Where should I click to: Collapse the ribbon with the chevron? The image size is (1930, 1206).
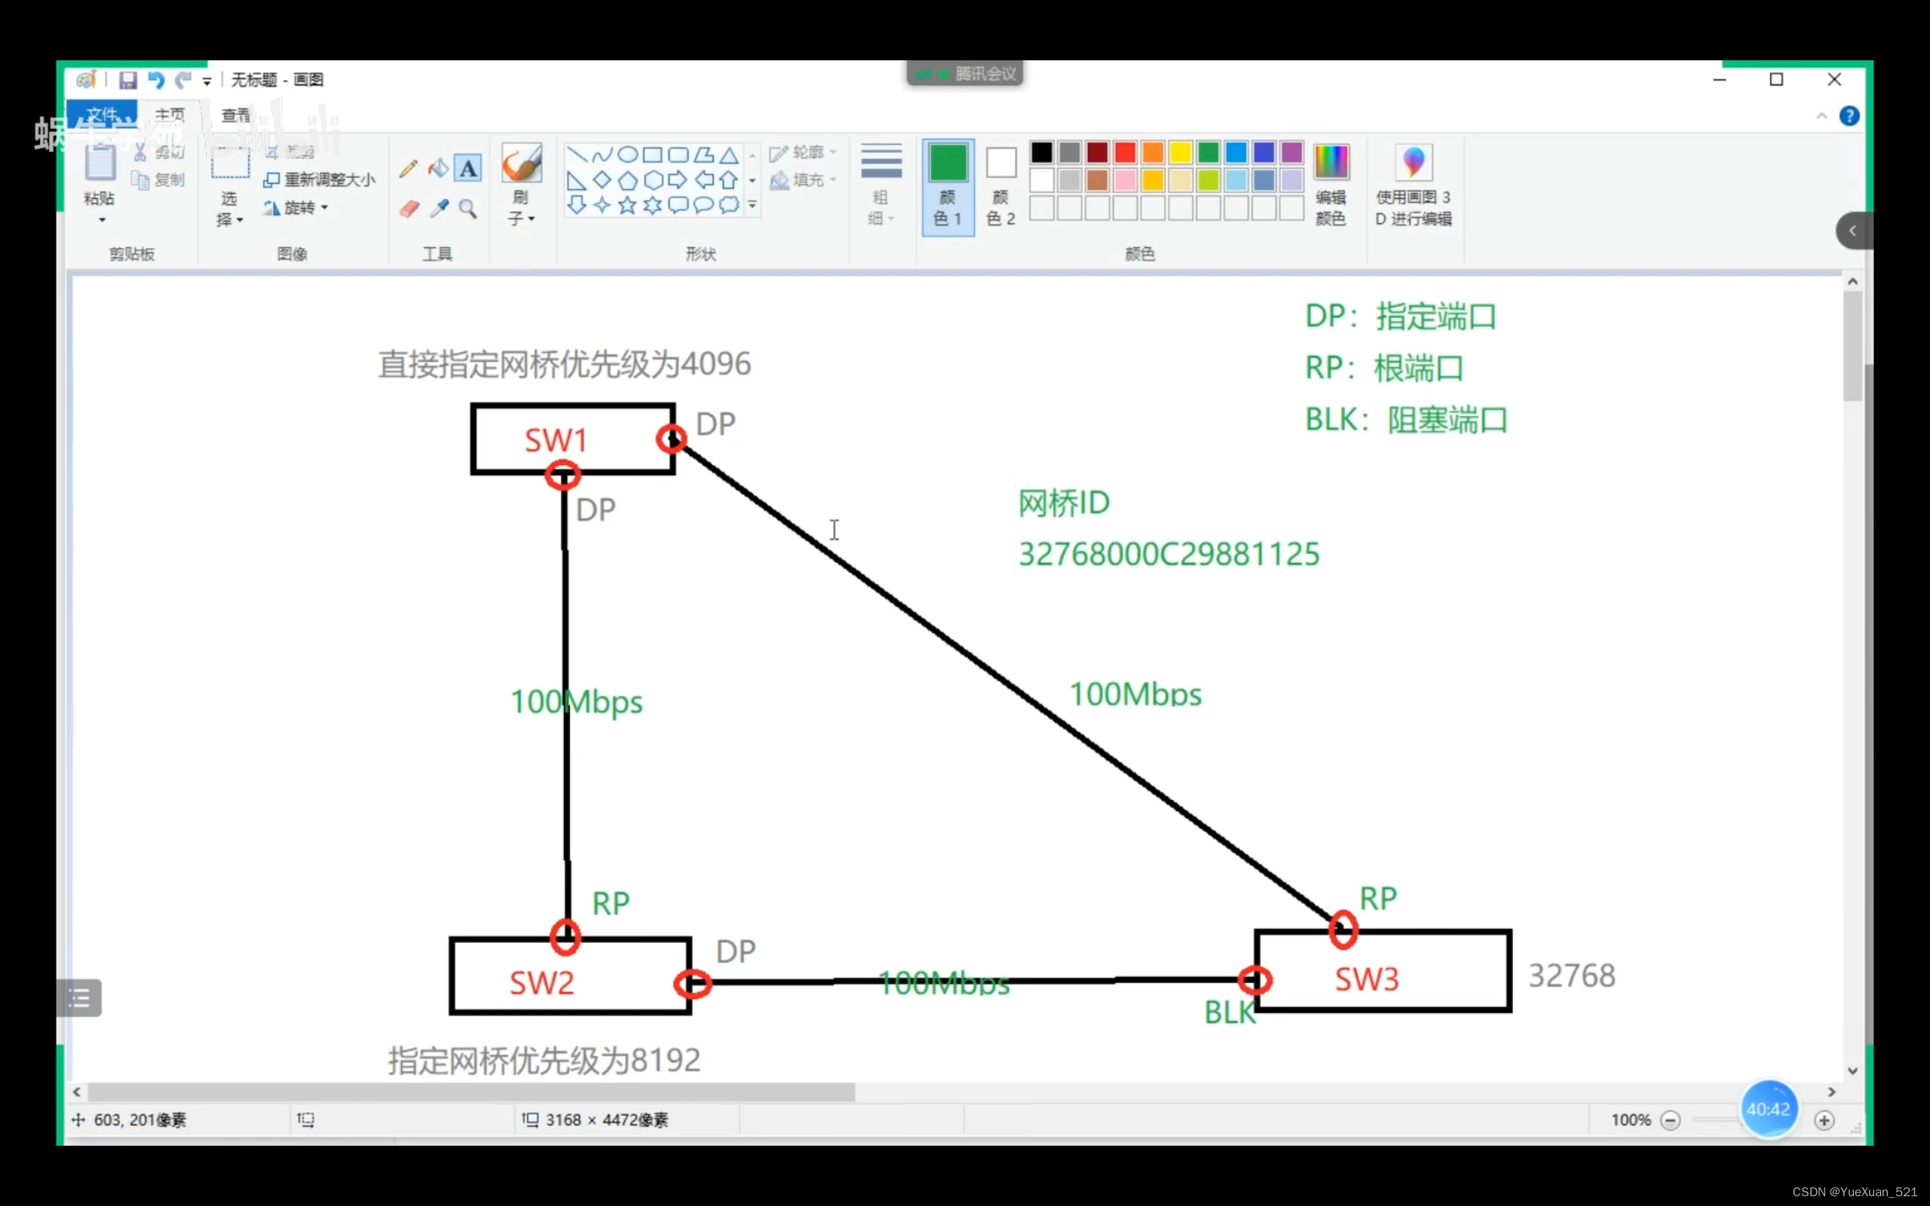coord(1821,116)
